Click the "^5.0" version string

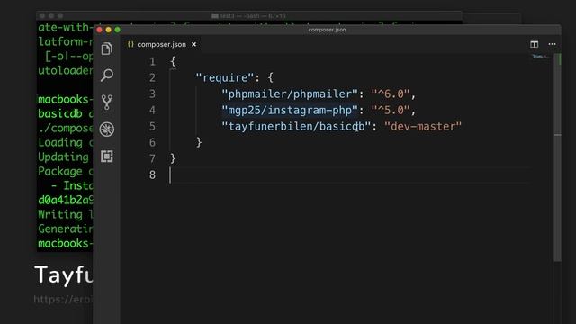(x=390, y=110)
